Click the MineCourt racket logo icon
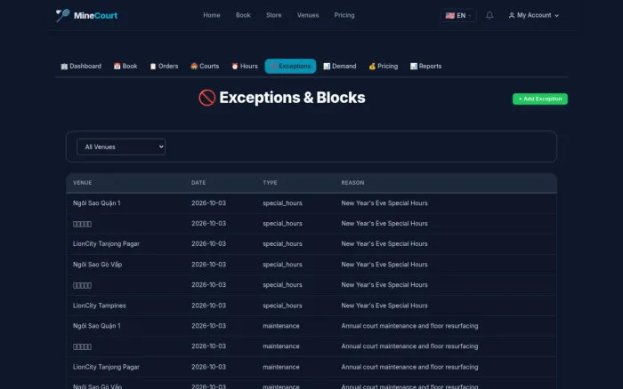 pos(62,15)
